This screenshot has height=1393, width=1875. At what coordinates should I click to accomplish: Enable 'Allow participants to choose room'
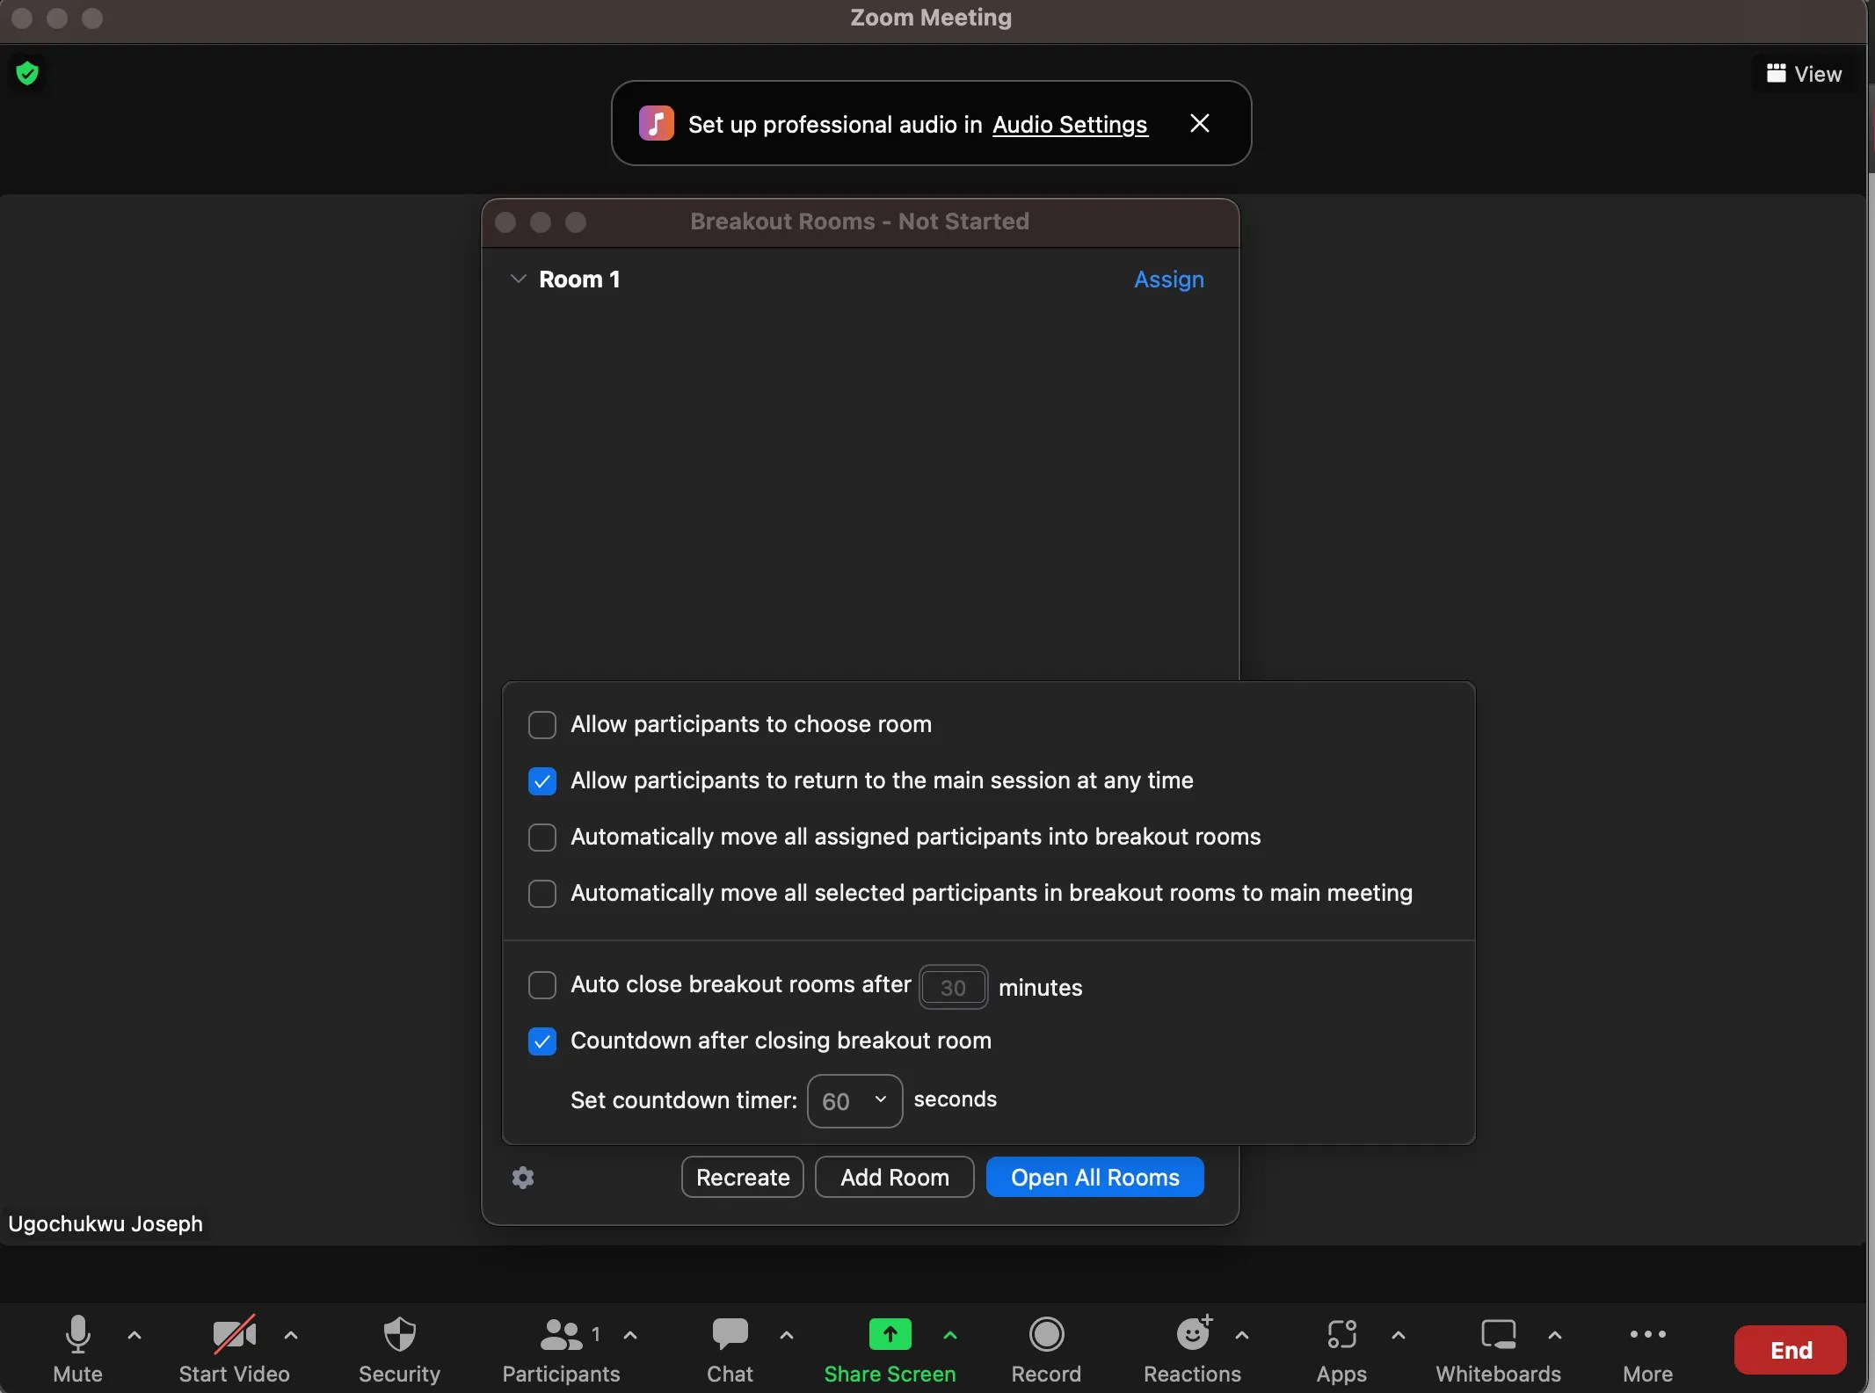coord(542,724)
